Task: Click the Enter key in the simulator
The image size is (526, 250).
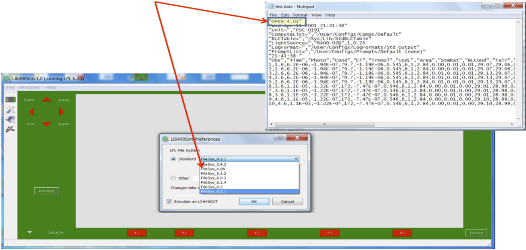Action: (476, 233)
